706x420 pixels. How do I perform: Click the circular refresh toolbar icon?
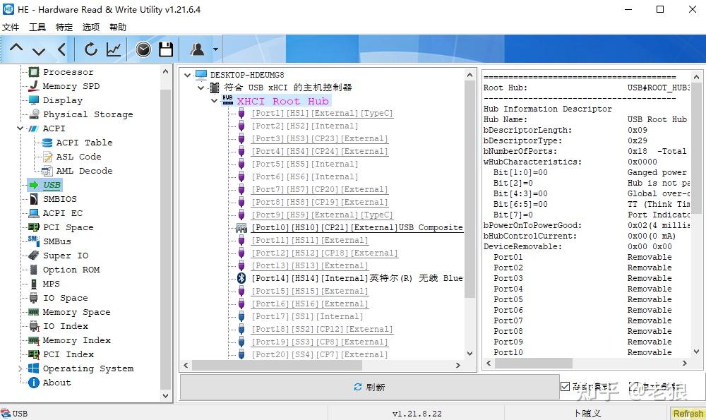point(92,49)
